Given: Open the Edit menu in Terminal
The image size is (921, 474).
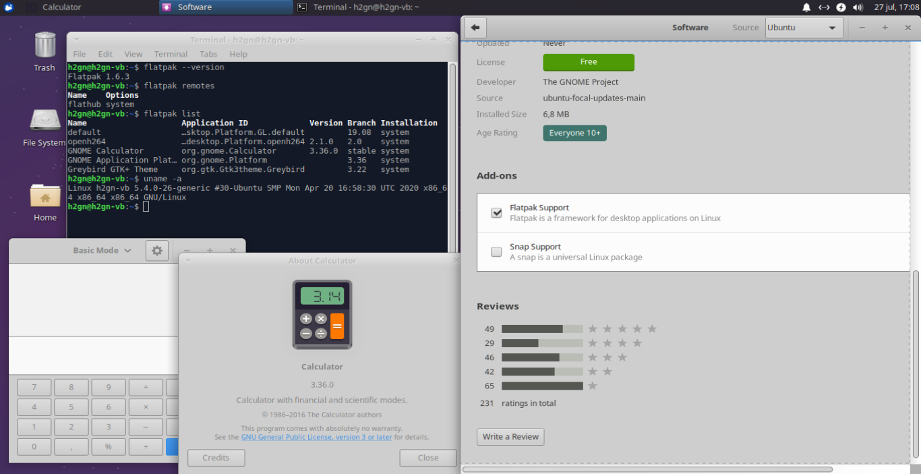Looking at the screenshot, I should tap(105, 54).
